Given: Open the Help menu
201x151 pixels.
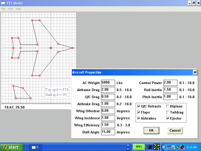Looking at the screenshot, I should pyautogui.click(x=18, y=9).
